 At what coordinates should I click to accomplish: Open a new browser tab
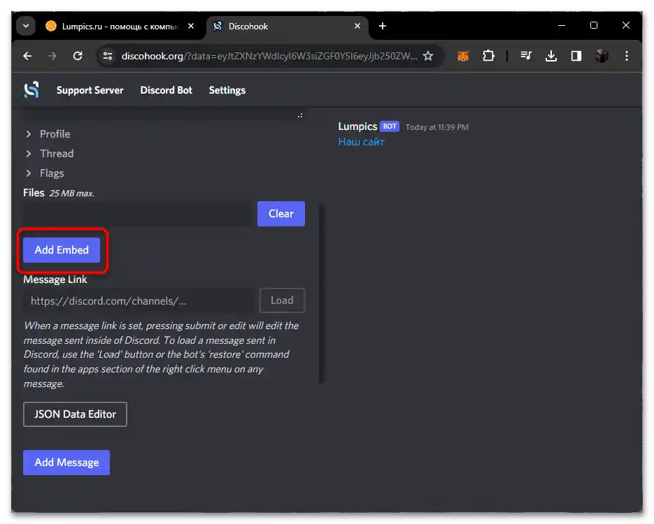pyautogui.click(x=383, y=26)
